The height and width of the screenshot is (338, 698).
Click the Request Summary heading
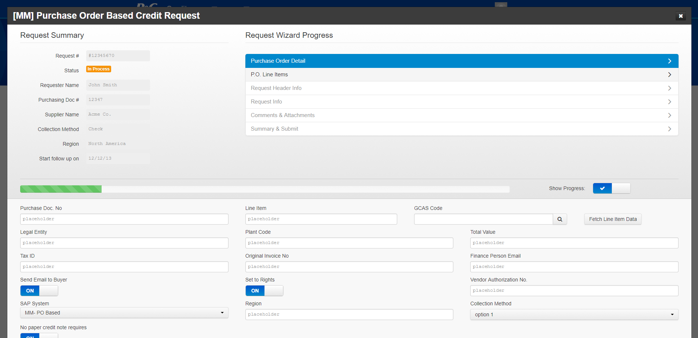[x=52, y=35]
